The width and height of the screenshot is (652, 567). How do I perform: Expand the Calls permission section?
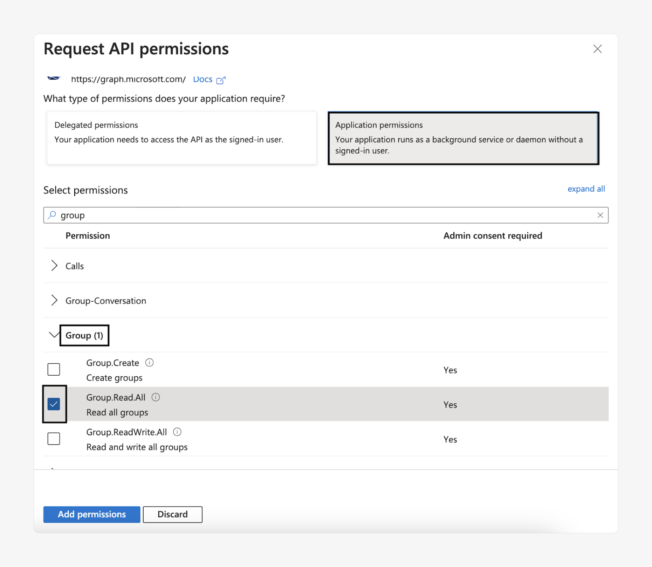tap(54, 266)
